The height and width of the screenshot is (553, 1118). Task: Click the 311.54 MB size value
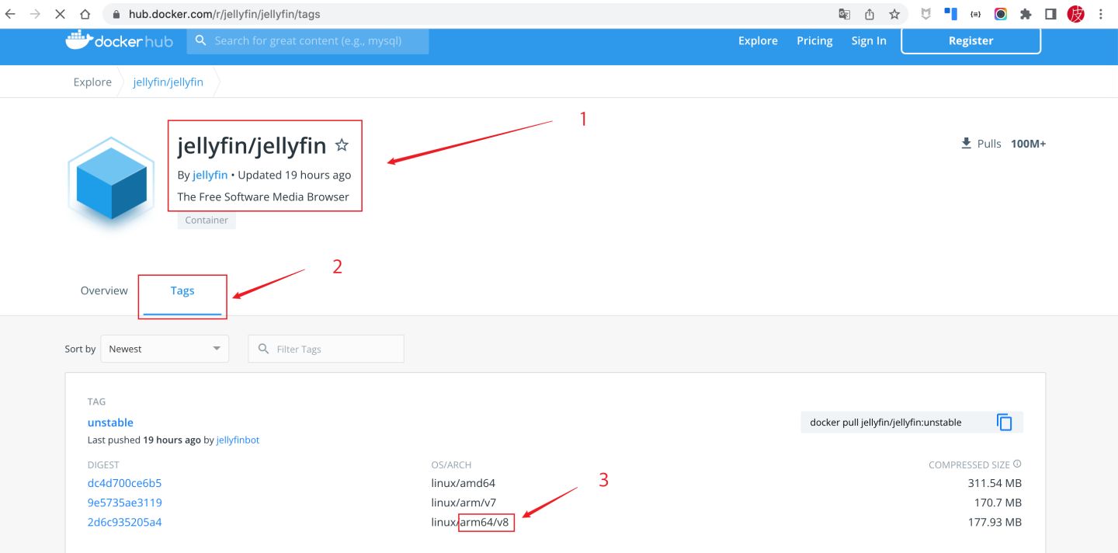[995, 483]
